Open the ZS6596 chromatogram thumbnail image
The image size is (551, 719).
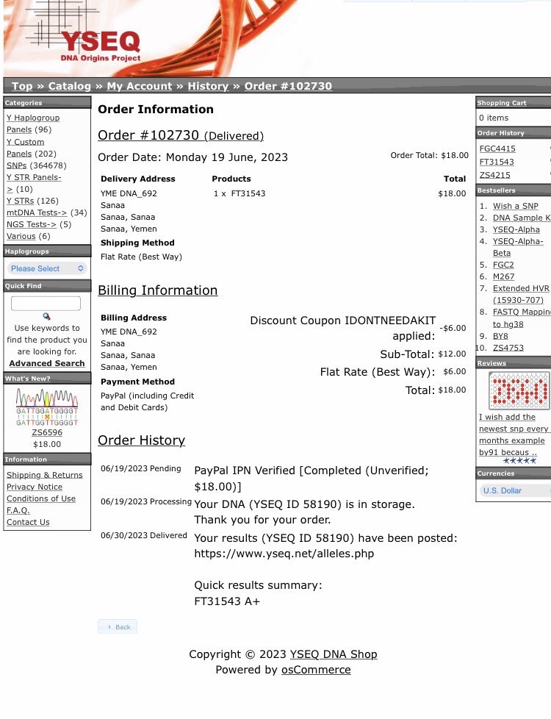tap(47, 407)
